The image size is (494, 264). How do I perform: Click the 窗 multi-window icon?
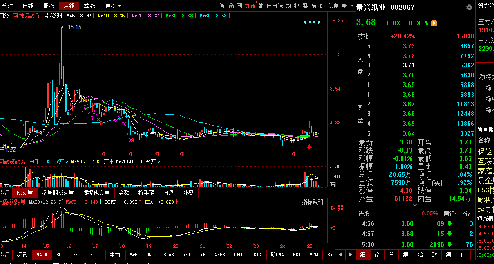[314, 6]
